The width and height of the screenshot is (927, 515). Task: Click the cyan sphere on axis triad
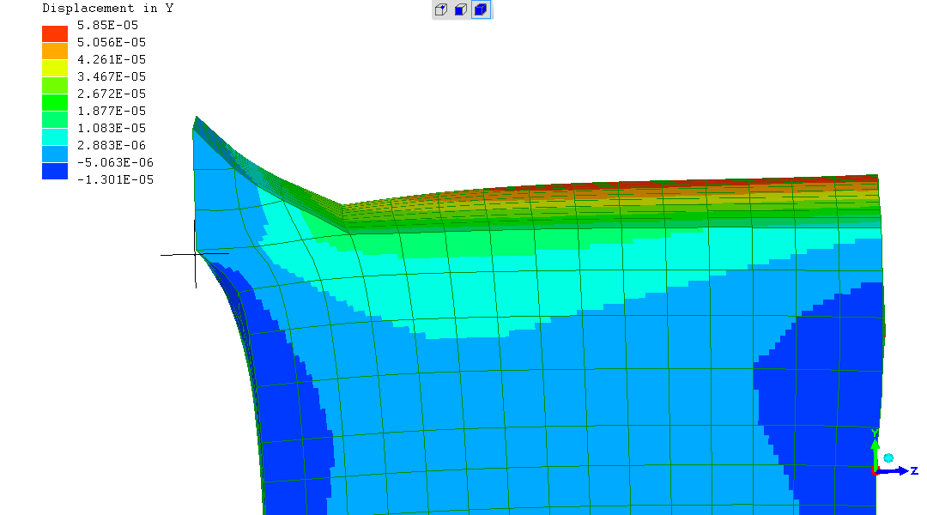(888, 457)
